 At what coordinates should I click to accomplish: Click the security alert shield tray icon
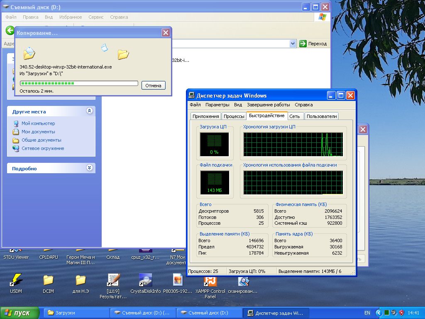(x=401, y=313)
